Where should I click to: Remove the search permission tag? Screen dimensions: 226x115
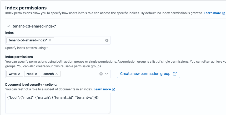click(57, 74)
